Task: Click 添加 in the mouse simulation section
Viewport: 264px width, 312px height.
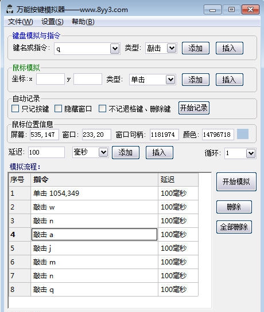Action: [x=196, y=80]
